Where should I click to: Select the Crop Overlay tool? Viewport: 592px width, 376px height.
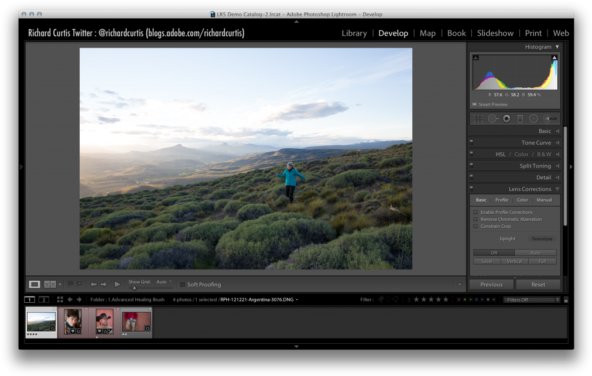[478, 118]
